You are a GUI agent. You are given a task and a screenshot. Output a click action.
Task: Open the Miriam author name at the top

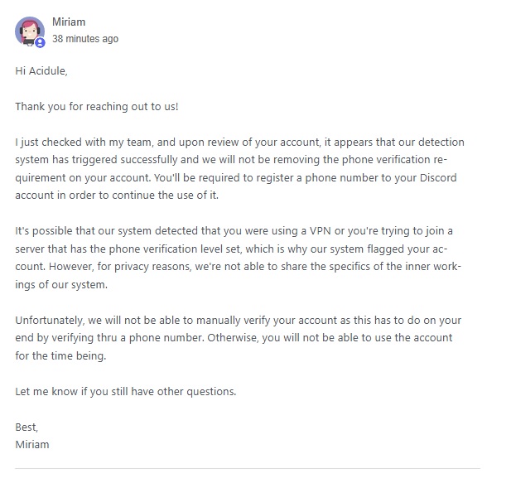coord(69,22)
